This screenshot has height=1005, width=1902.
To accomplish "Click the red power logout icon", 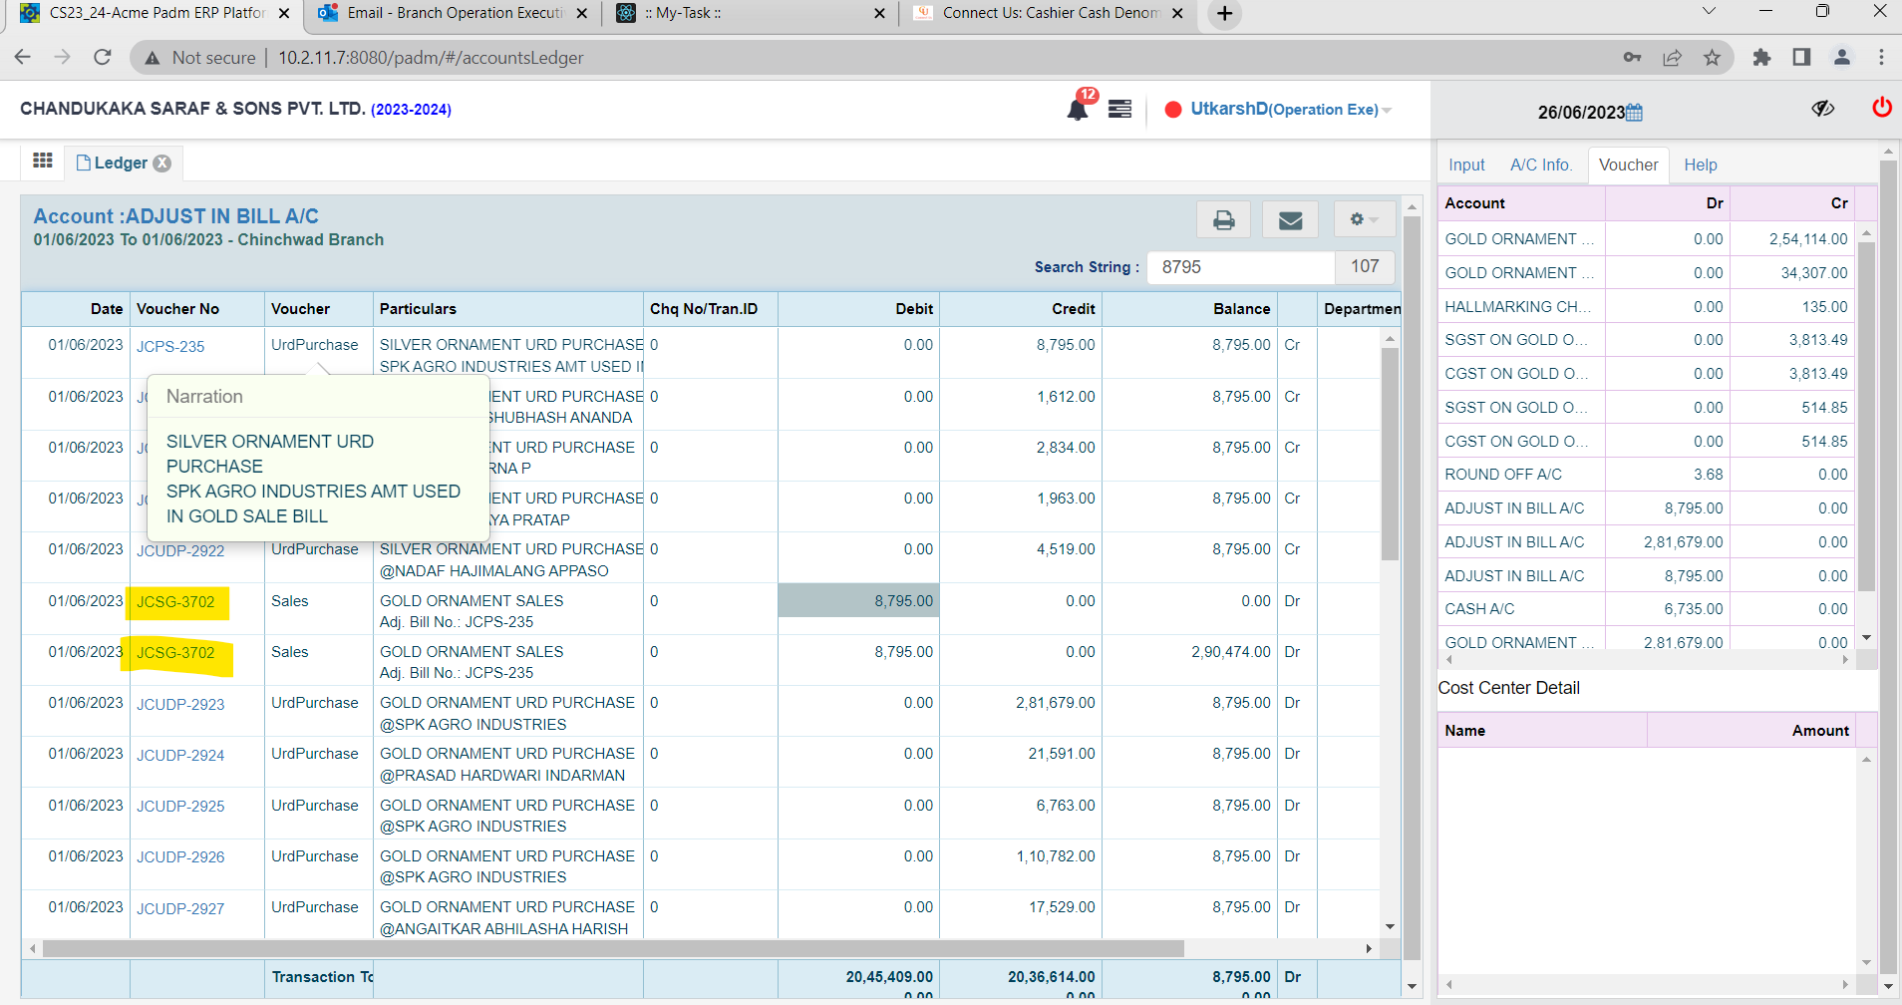I will 1881,108.
